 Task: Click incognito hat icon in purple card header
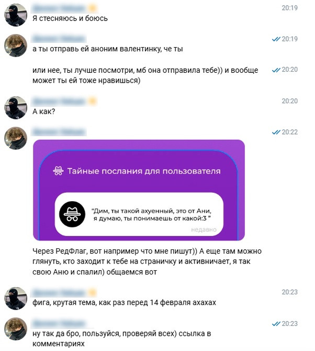tap(58, 171)
